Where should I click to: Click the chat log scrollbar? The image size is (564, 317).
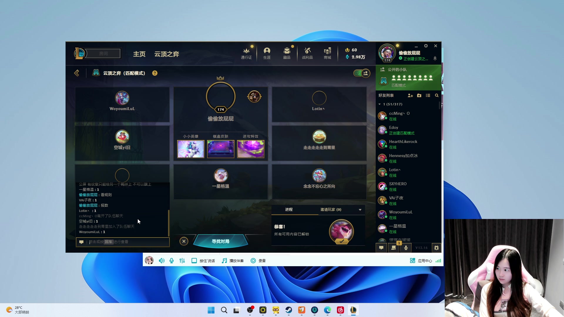(x=169, y=223)
